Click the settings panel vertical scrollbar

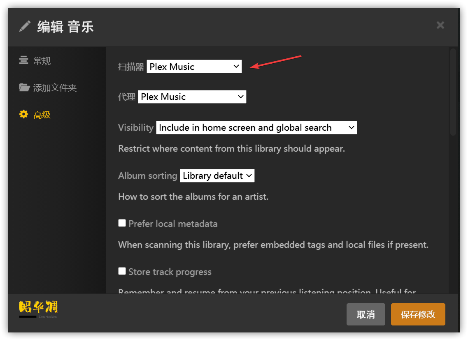coord(453,92)
